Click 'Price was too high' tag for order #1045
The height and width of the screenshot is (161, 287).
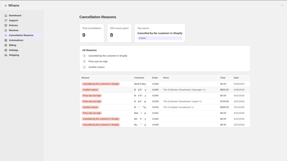pyautogui.click(x=92, y=96)
